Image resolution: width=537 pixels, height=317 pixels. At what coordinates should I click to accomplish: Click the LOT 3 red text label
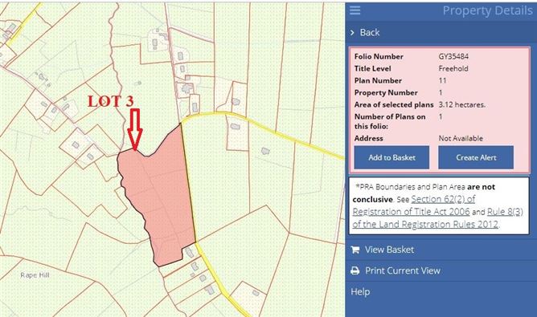pyautogui.click(x=110, y=101)
